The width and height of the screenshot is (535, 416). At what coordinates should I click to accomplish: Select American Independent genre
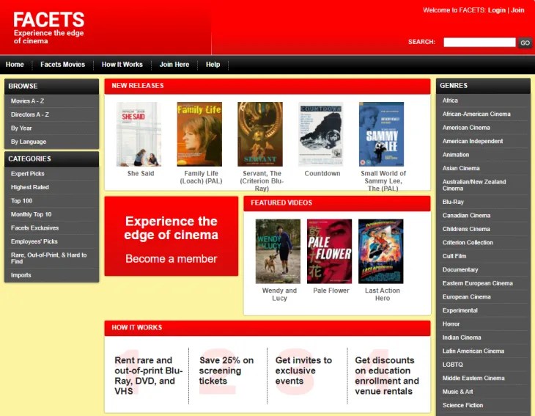473,141
